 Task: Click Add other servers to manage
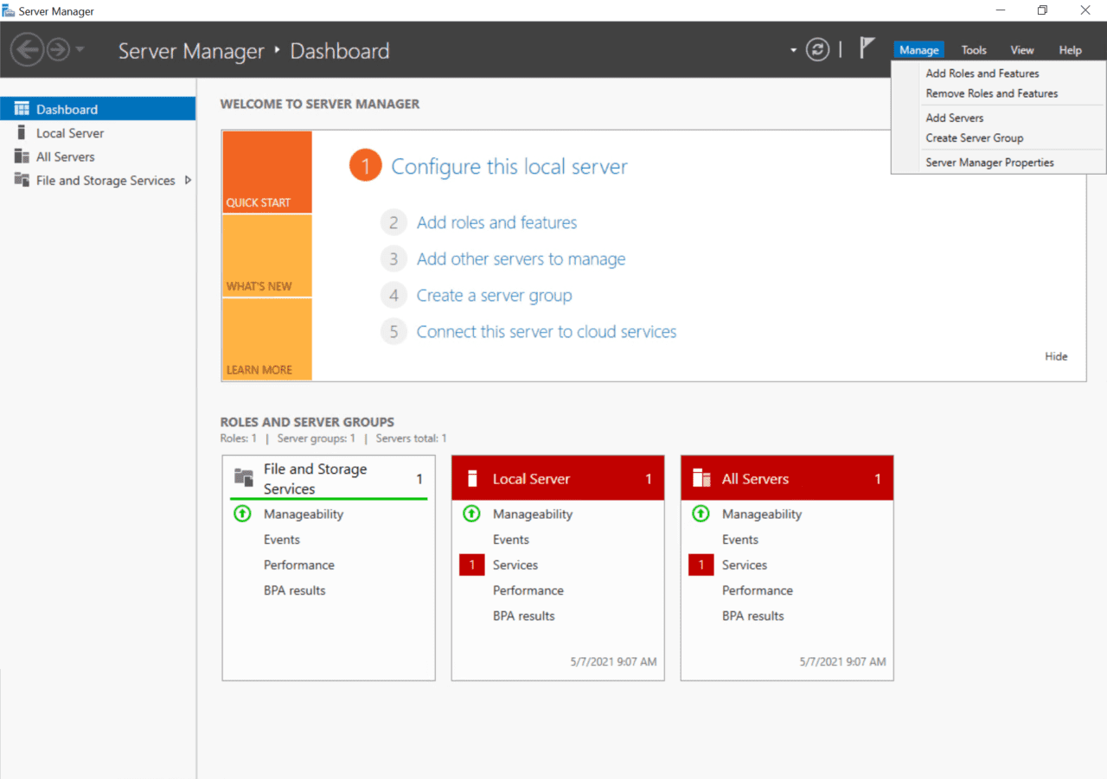pyautogui.click(x=521, y=259)
